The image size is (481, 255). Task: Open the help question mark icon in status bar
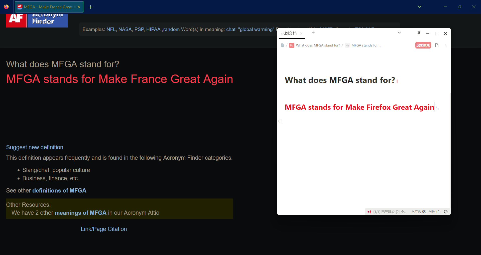pyautogui.click(x=446, y=212)
